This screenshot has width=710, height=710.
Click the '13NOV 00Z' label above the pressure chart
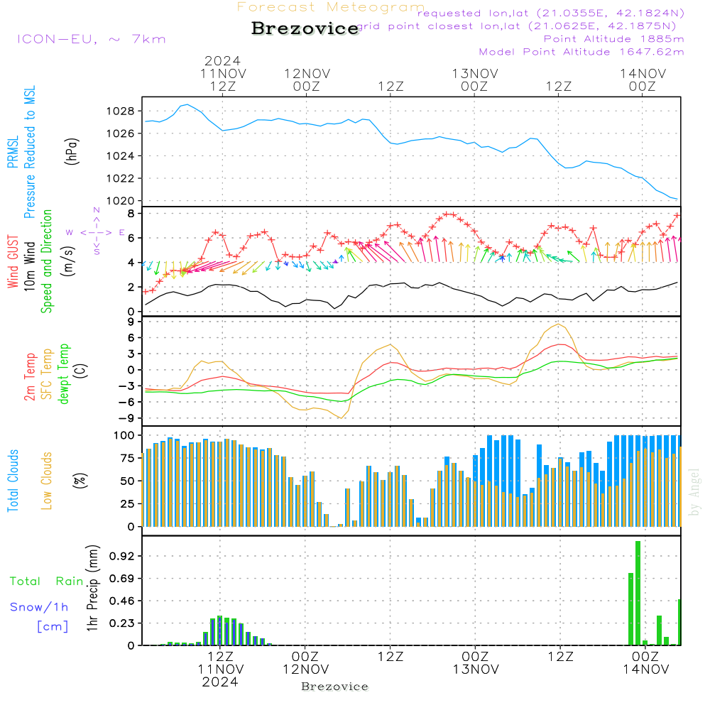coord(474,80)
